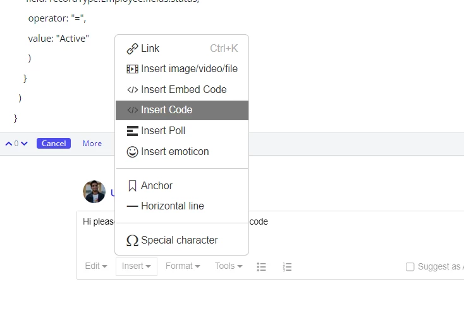Open Special character option
The width and height of the screenshot is (464, 310).
[182, 240]
